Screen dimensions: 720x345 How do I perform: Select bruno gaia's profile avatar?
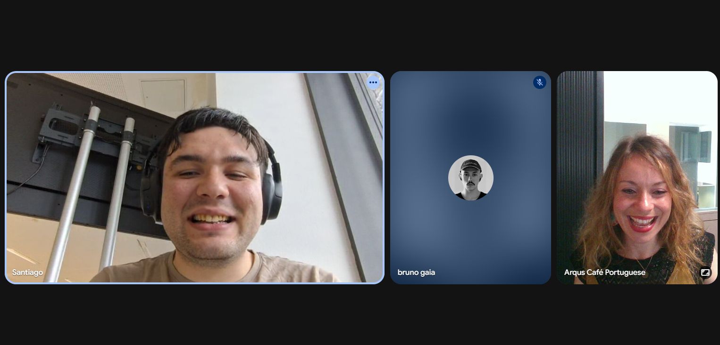click(x=471, y=178)
